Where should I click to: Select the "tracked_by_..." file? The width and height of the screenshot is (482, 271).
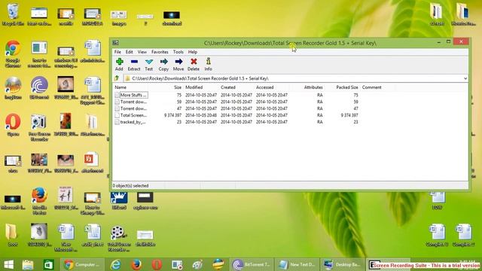tap(131, 122)
